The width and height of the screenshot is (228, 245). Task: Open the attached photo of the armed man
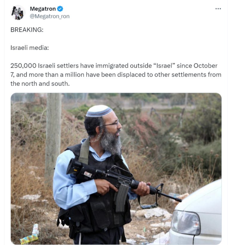(x=116, y=169)
